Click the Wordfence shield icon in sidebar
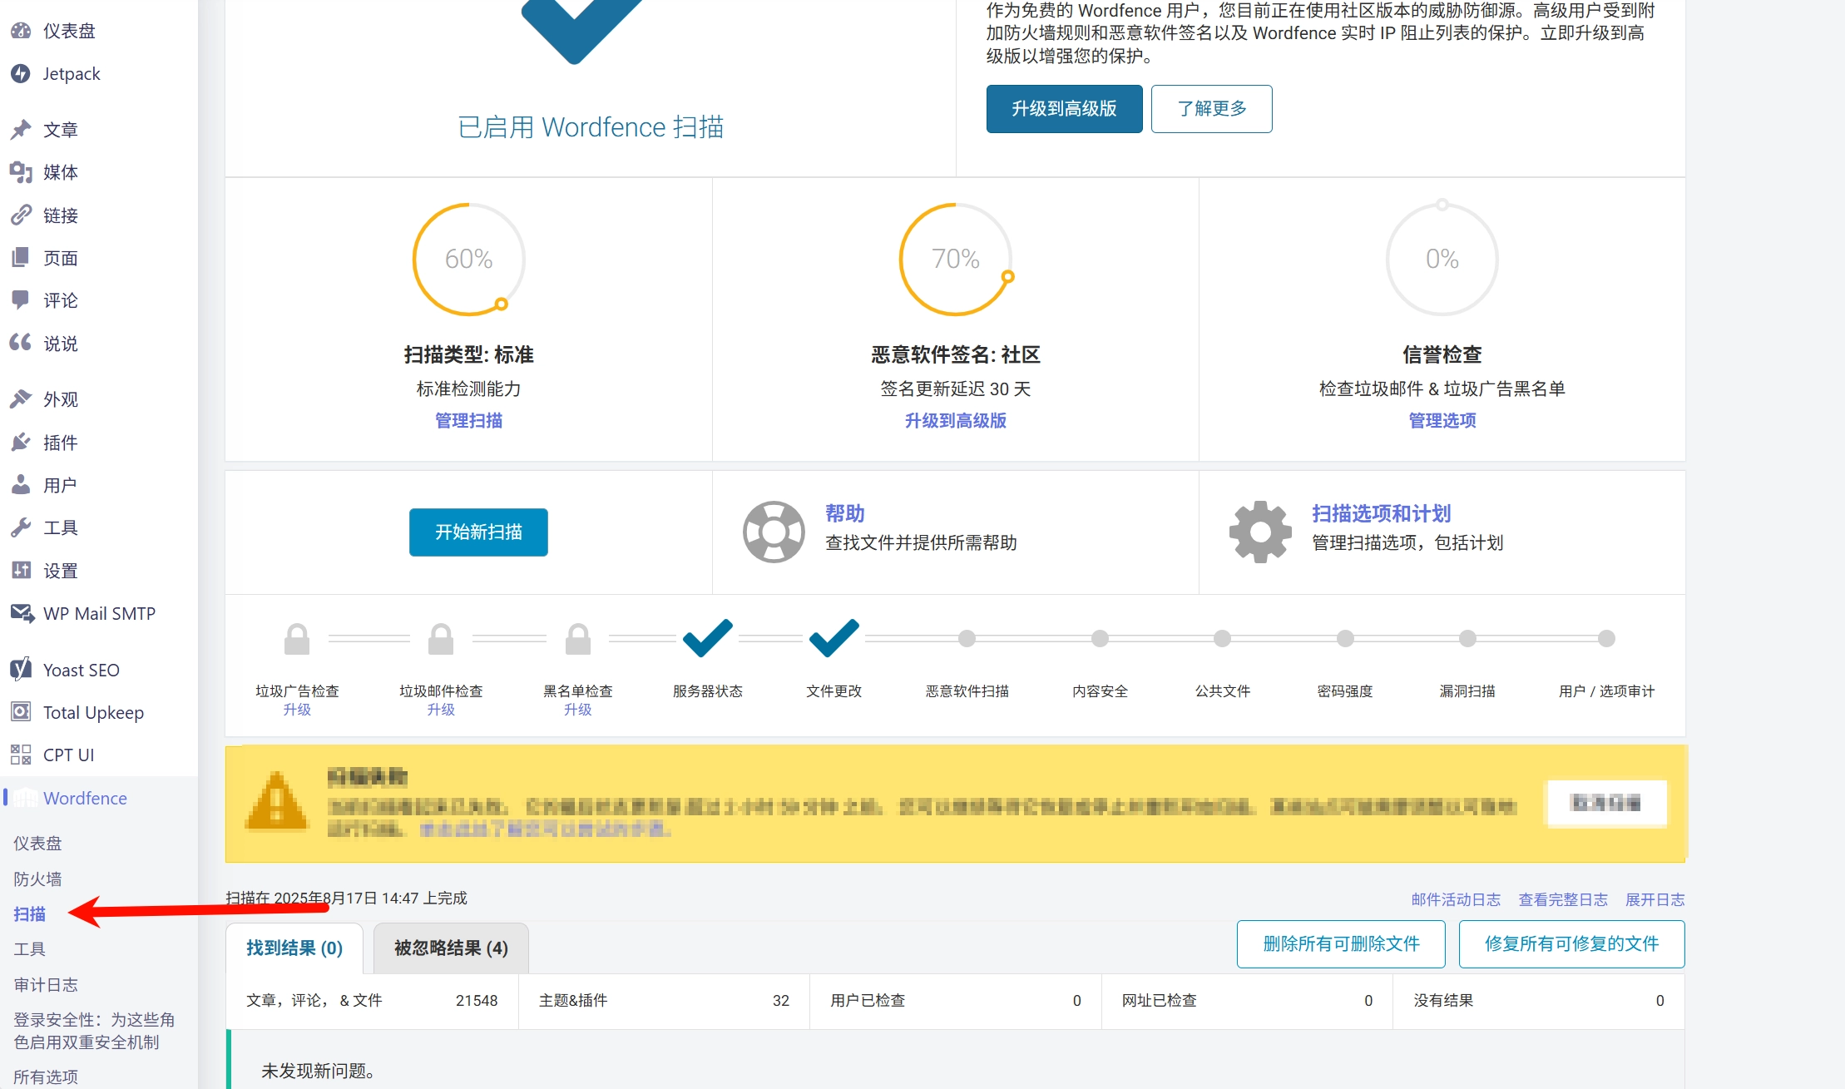 pos(25,798)
